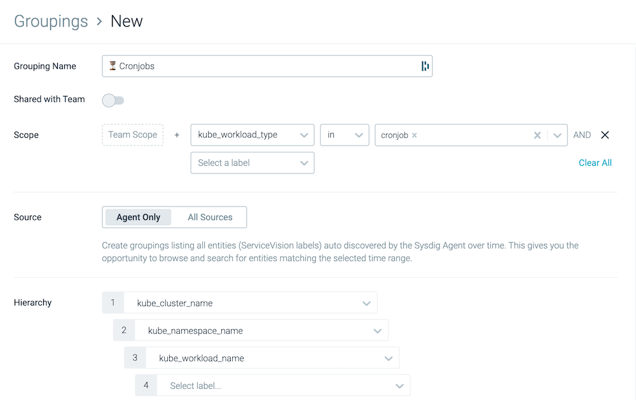Open the kube_workload_type label dropdown
This screenshot has width=636, height=413.
(252, 135)
